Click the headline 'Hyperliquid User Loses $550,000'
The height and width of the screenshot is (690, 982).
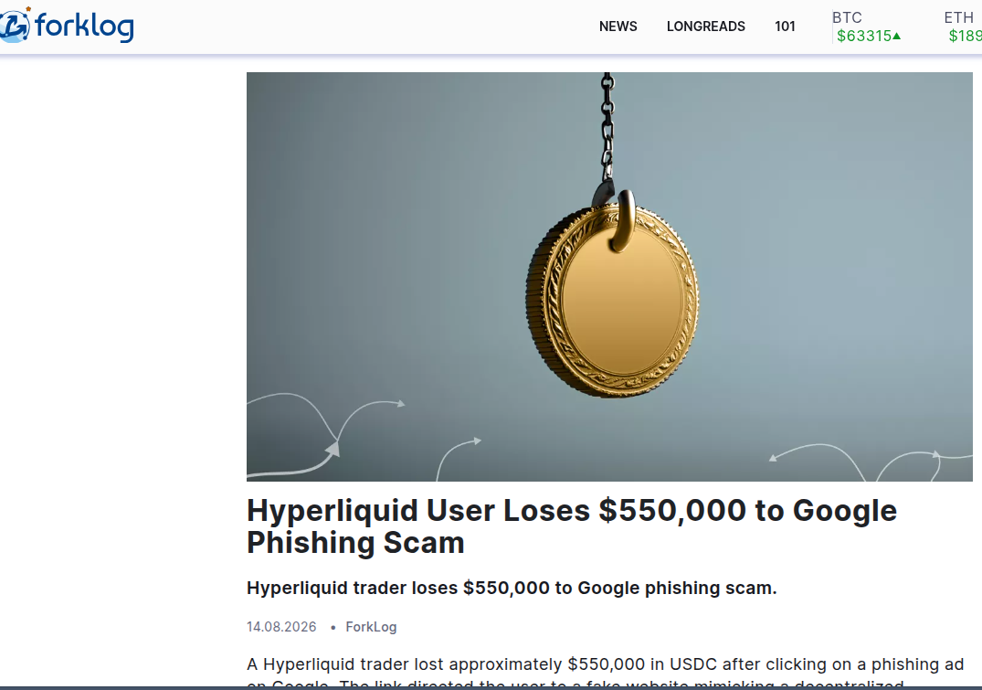tap(572, 526)
